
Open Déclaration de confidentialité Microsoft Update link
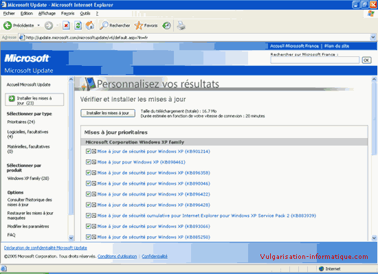click(45, 248)
